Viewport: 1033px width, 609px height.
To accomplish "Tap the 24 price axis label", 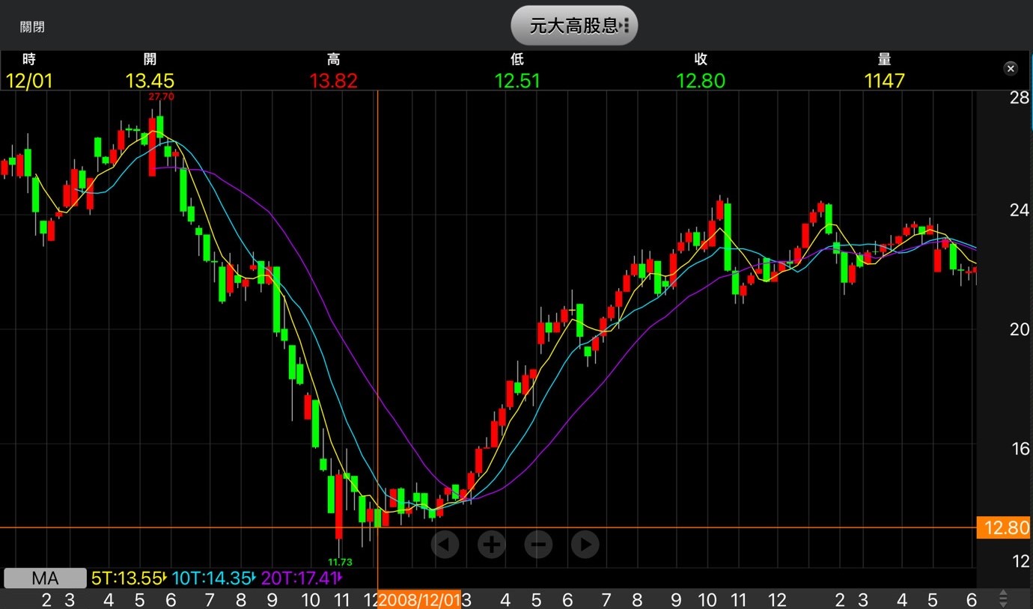I will 1020,210.
